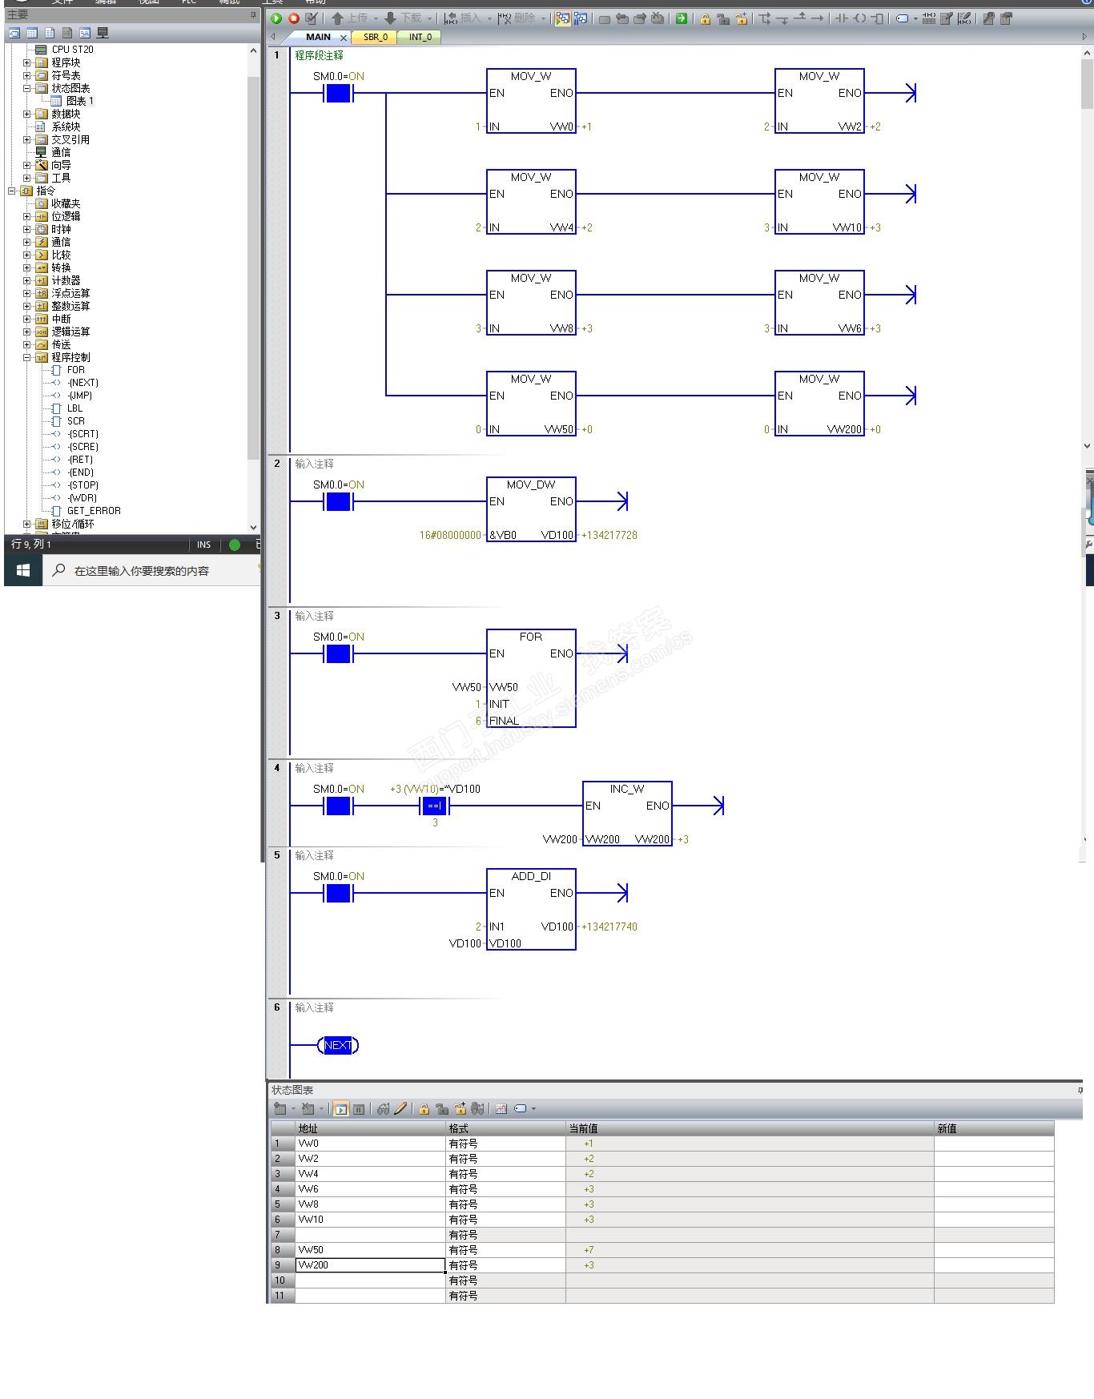Click the communications icon in 主要 panel toolbar
This screenshot has width=1094, height=1399.
[x=103, y=33]
